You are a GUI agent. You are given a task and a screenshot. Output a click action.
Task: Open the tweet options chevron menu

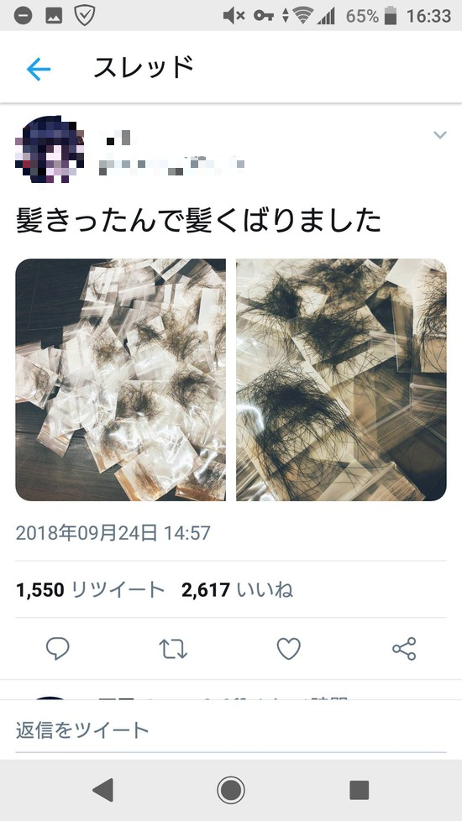click(x=440, y=135)
